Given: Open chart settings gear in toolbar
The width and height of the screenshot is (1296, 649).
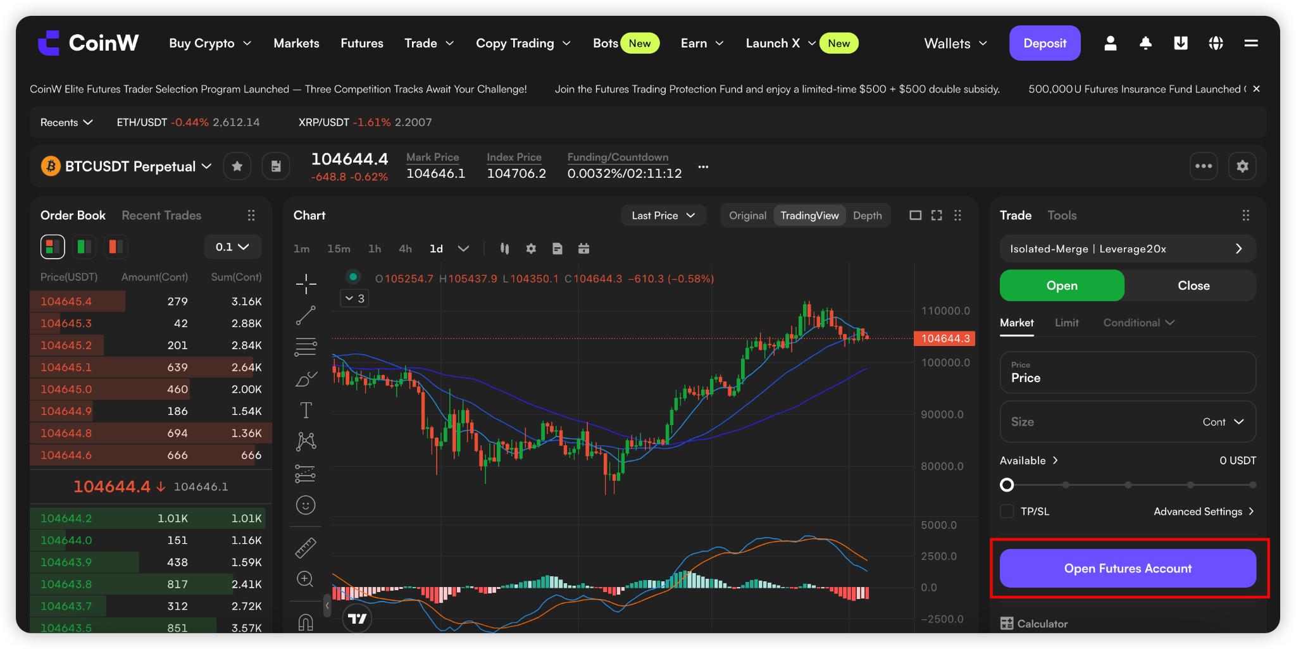Looking at the screenshot, I should pos(531,249).
